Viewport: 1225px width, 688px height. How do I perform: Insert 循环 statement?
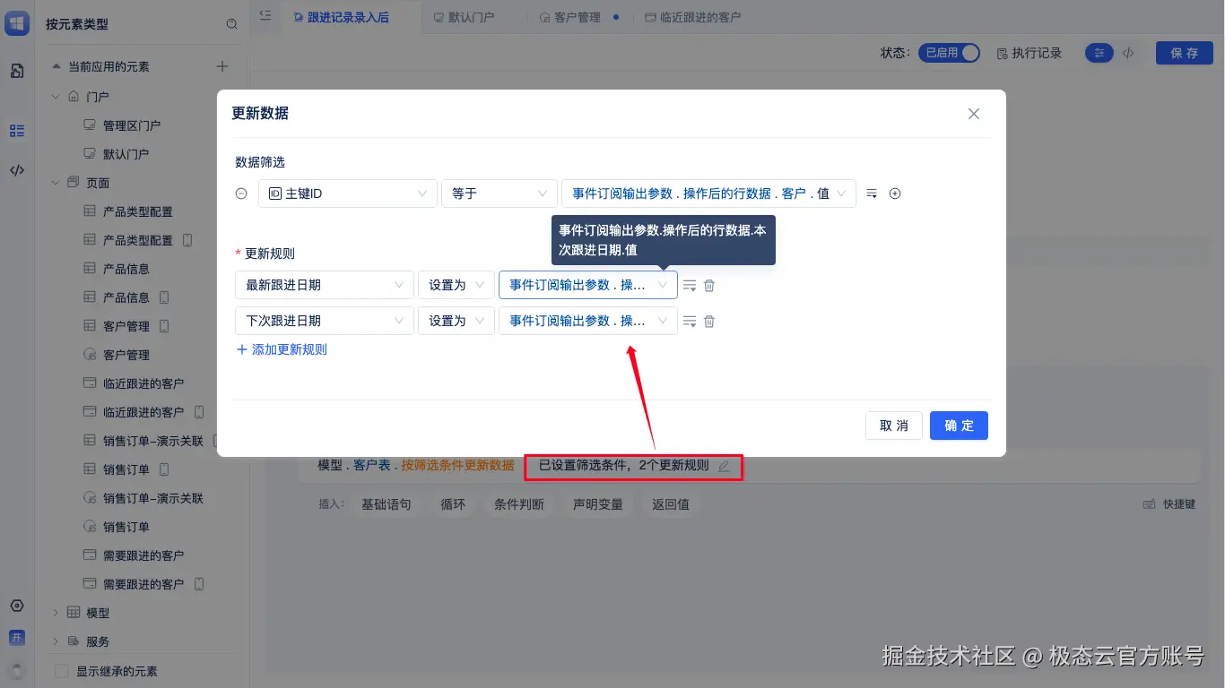coord(453,504)
